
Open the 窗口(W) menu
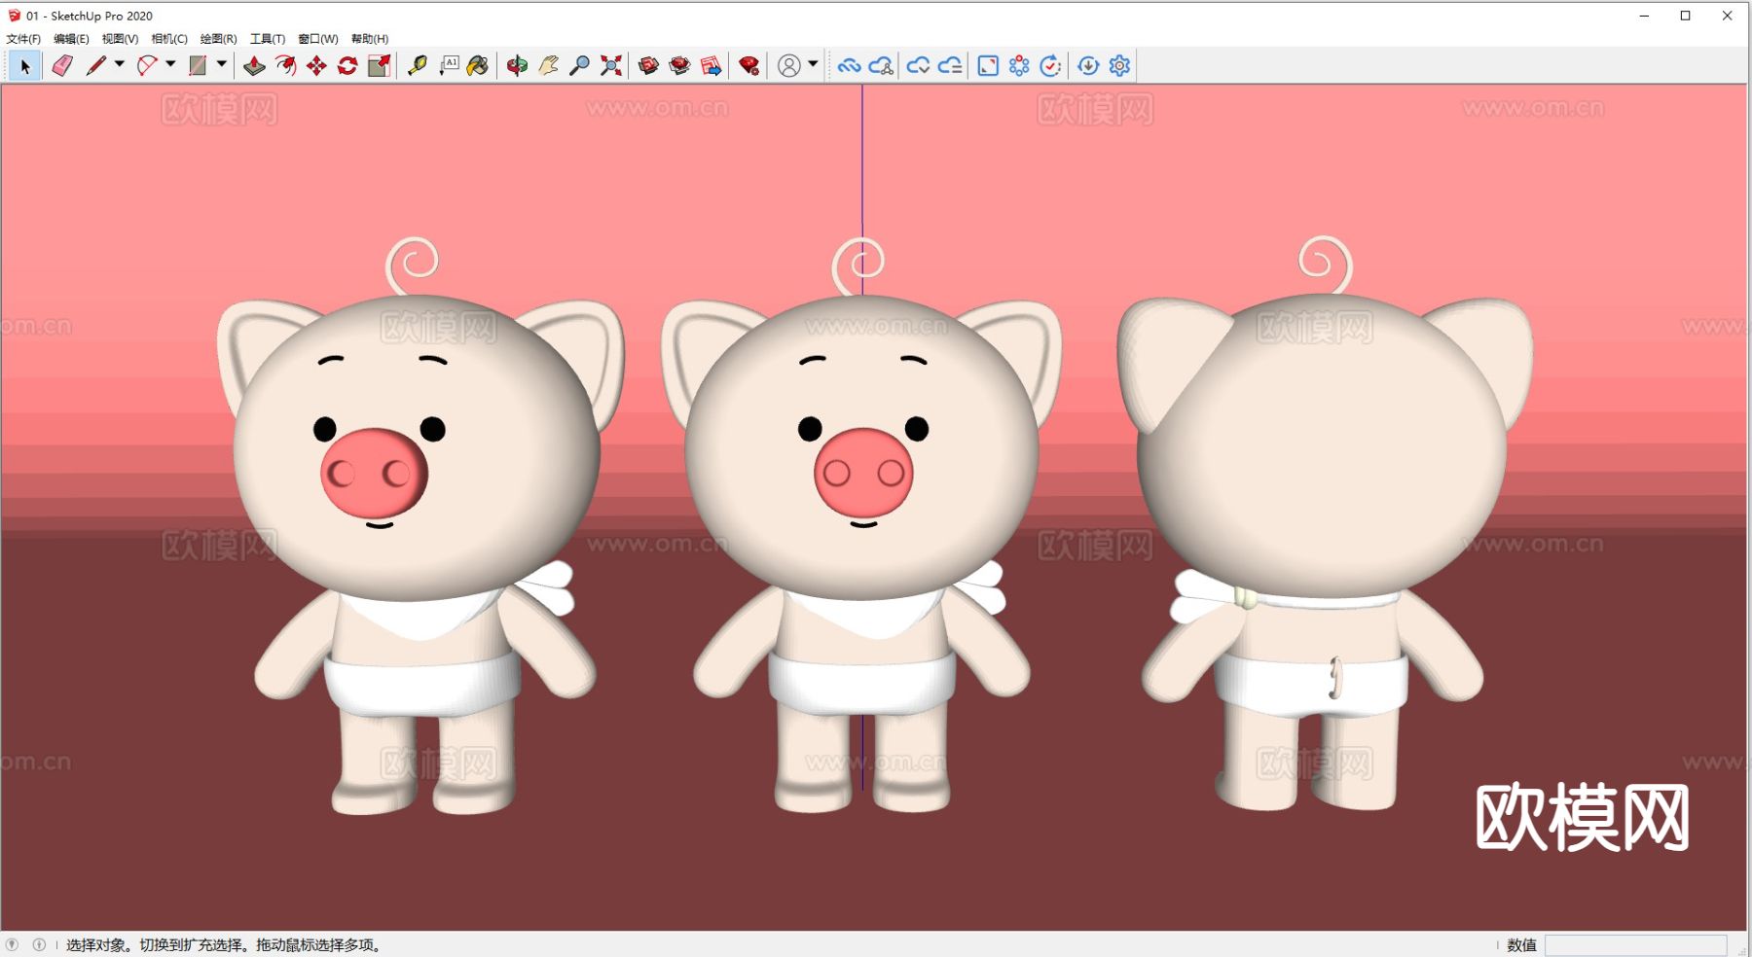tap(317, 39)
